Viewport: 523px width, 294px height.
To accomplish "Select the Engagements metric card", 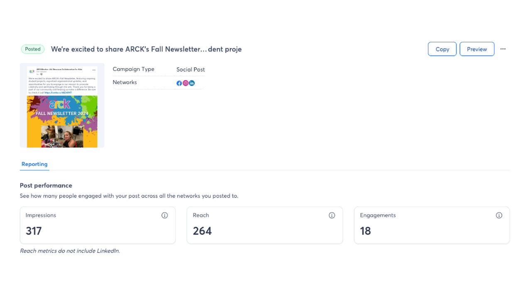I will click(x=432, y=225).
